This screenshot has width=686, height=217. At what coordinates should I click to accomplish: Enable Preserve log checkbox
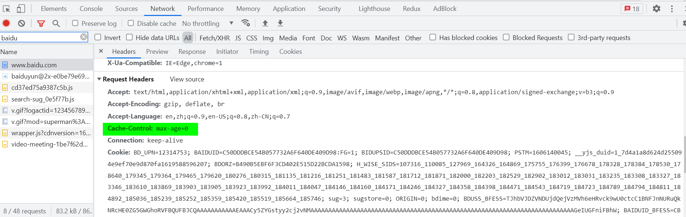pyautogui.click(x=75, y=23)
